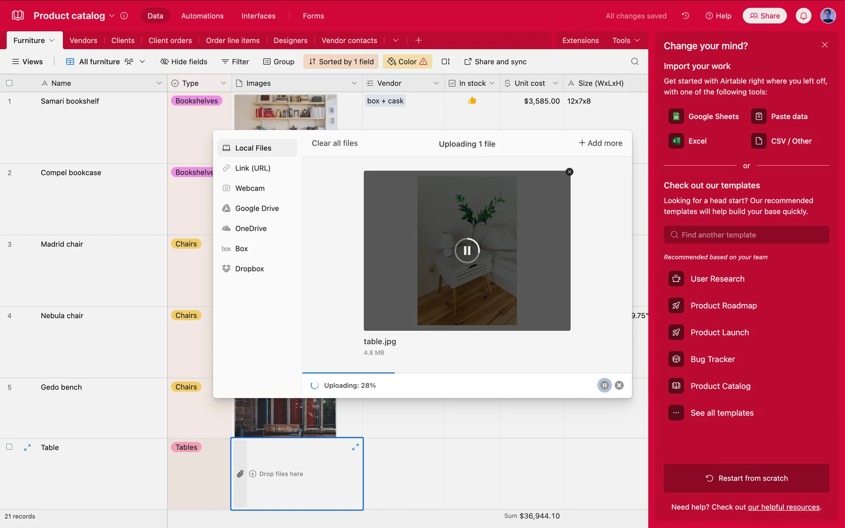Open base history clock icon
The width and height of the screenshot is (845, 528).
click(685, 16)
